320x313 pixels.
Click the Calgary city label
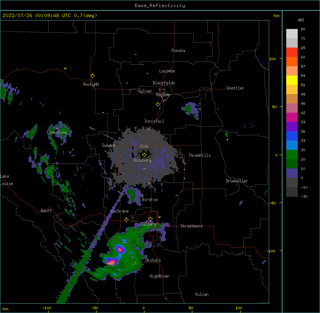tap(148, 224)
